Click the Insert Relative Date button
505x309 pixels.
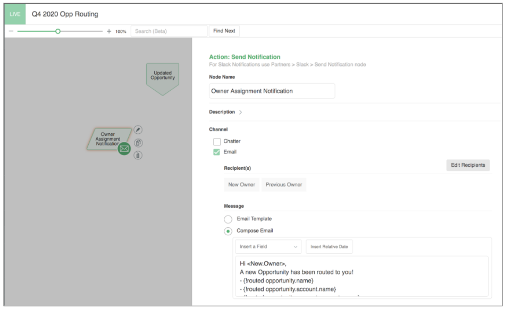(x=329, y=247)
